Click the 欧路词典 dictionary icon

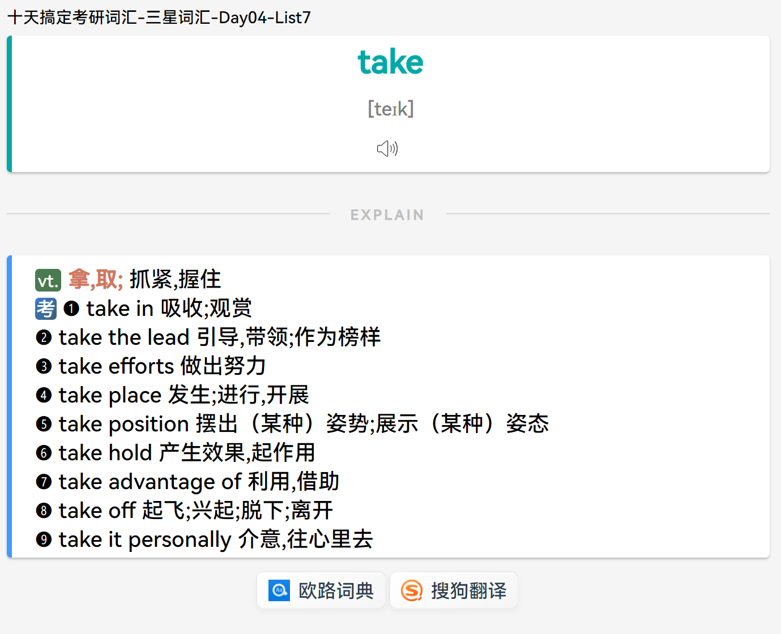point(279,590)
